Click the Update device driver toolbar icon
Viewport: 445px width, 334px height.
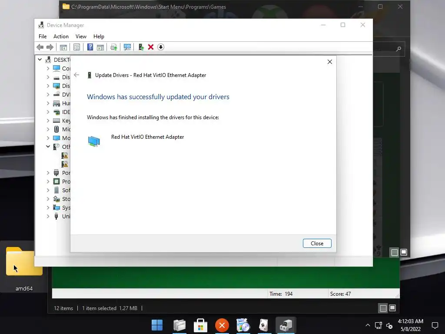click(x=114, y=47)
